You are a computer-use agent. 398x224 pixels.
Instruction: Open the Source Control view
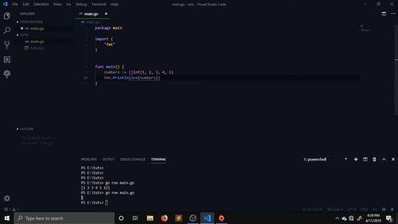pyautogui.click(x=7, y=45)
